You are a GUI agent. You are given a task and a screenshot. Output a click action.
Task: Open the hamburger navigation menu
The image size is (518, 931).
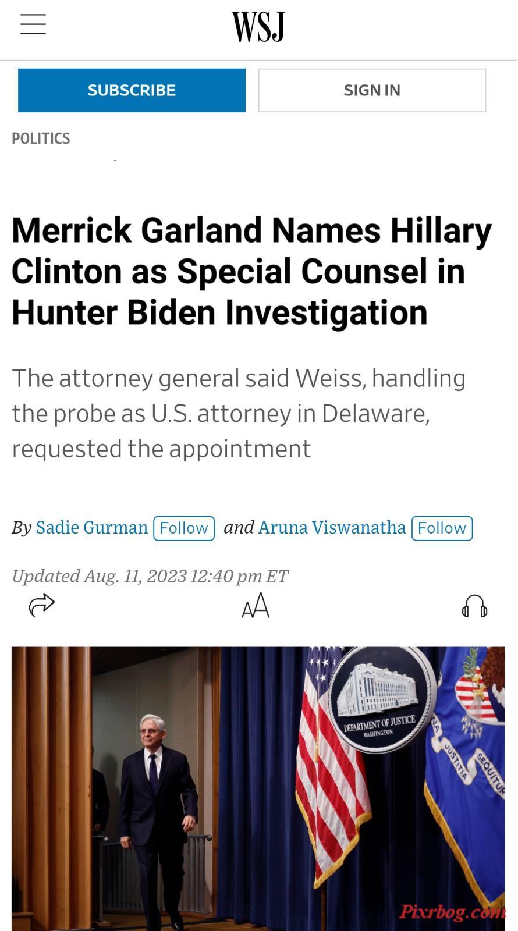point(33,24)
